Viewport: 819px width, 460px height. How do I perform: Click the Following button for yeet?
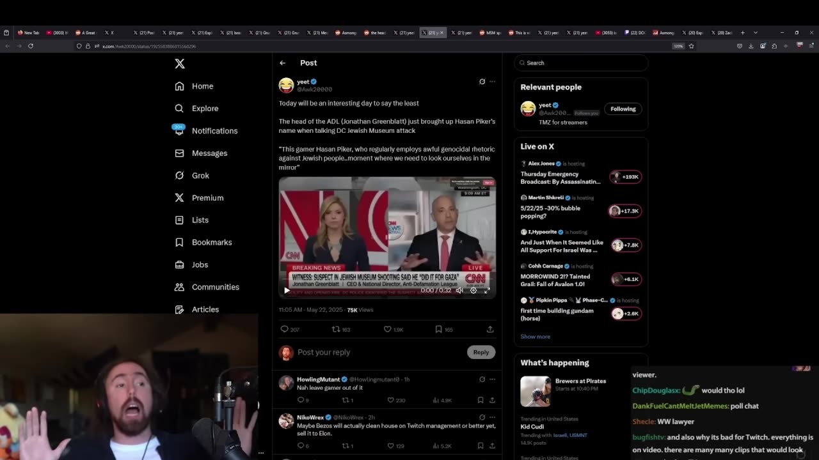[x=623, y=109]
